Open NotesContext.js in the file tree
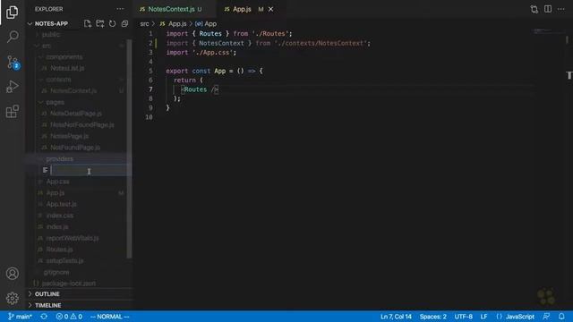 click(x=73, y=91)
